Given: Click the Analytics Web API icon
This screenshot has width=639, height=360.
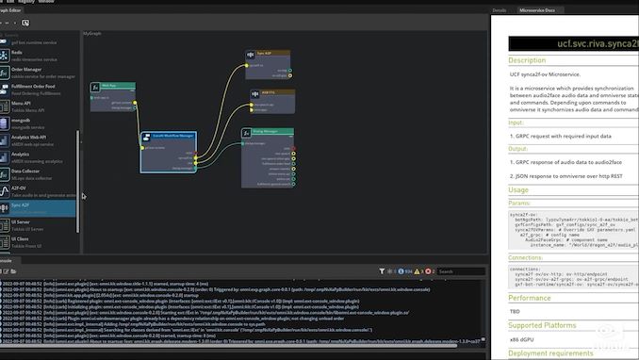Looking at the screenshot, I should (4, 140).
